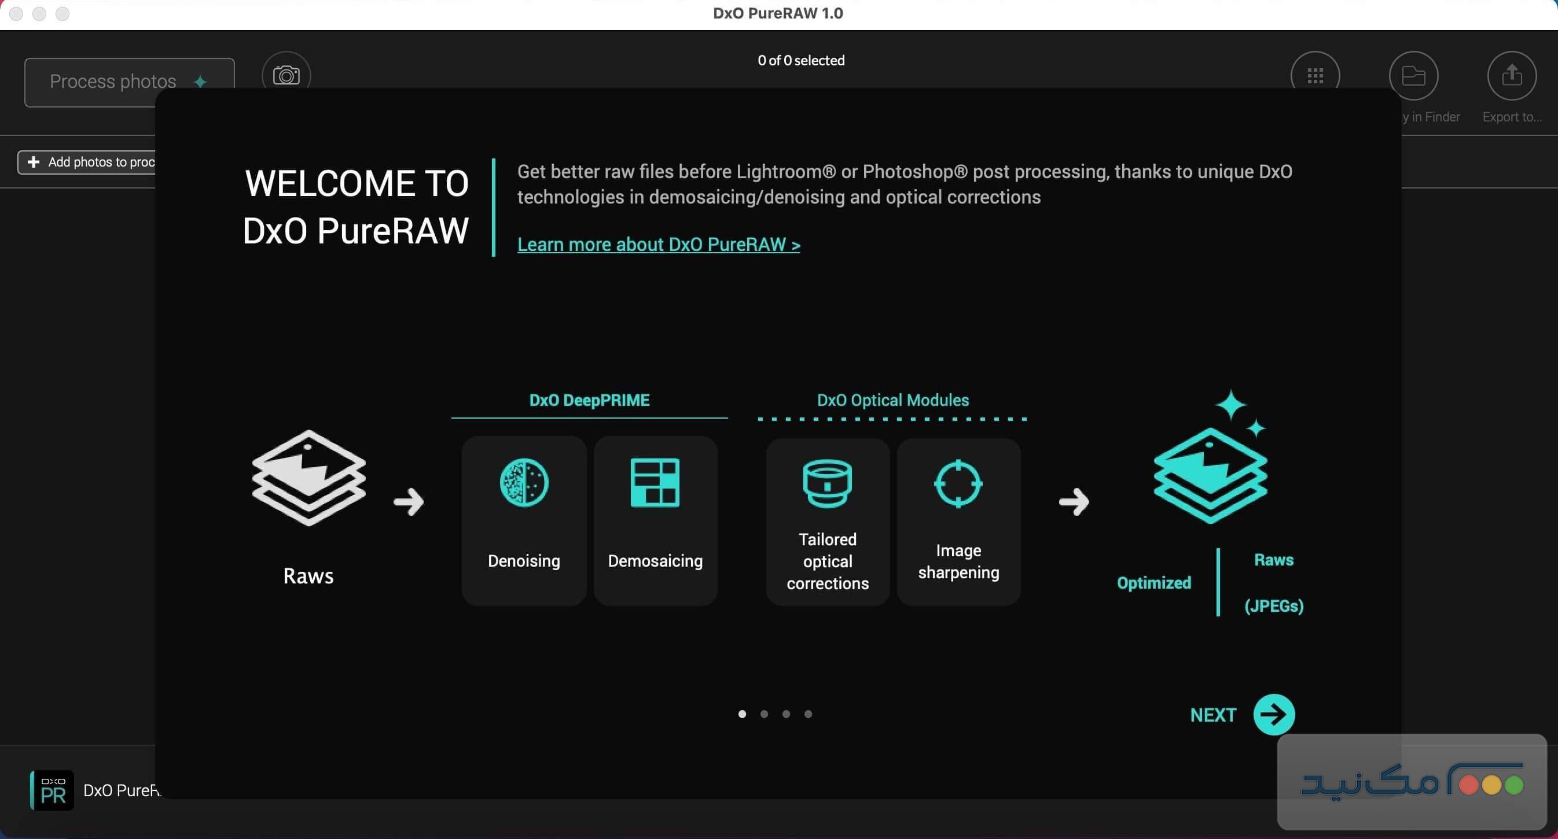
Task: Click the Image sharpening crosshair icon
Action: point(958,483)
